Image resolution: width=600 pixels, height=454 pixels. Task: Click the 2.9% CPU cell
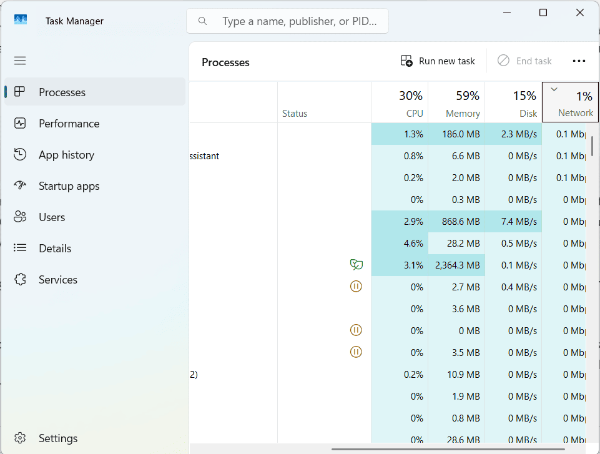(400, 221)
